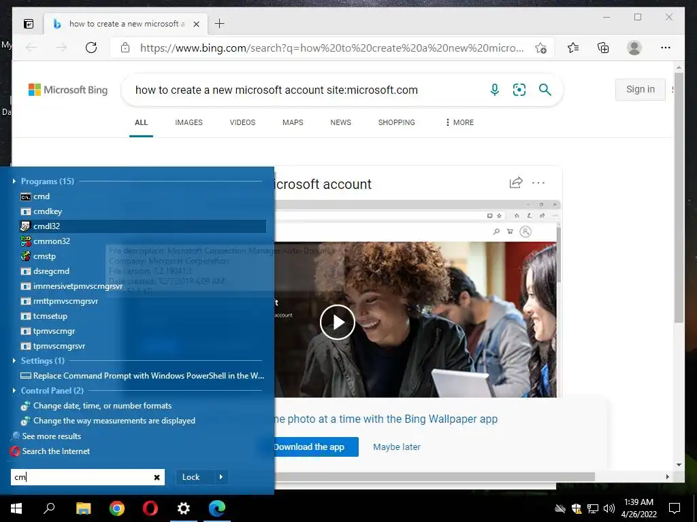Screen dimensions: 697x522
Task: Click the Lock button
Action: (x=191, y=477)
